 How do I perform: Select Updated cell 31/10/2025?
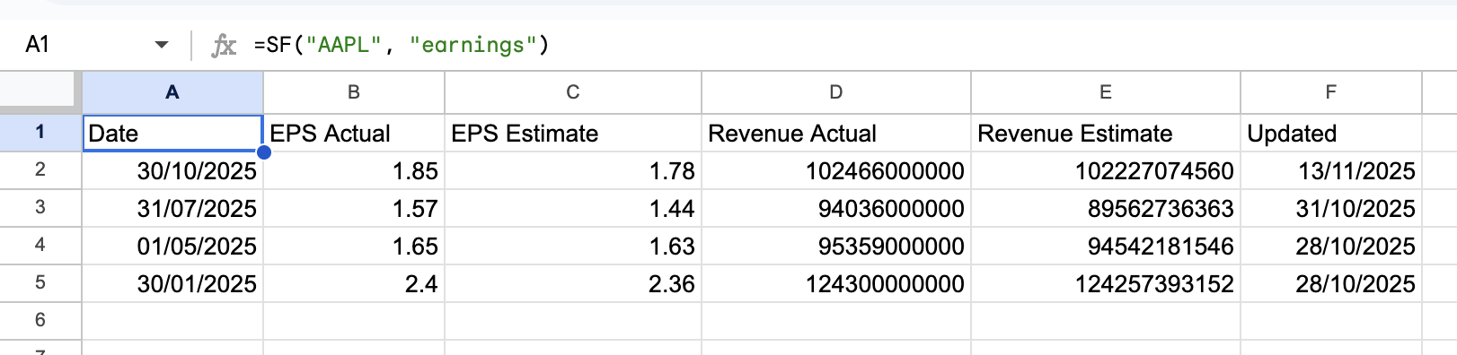[x=1331, y=208]
